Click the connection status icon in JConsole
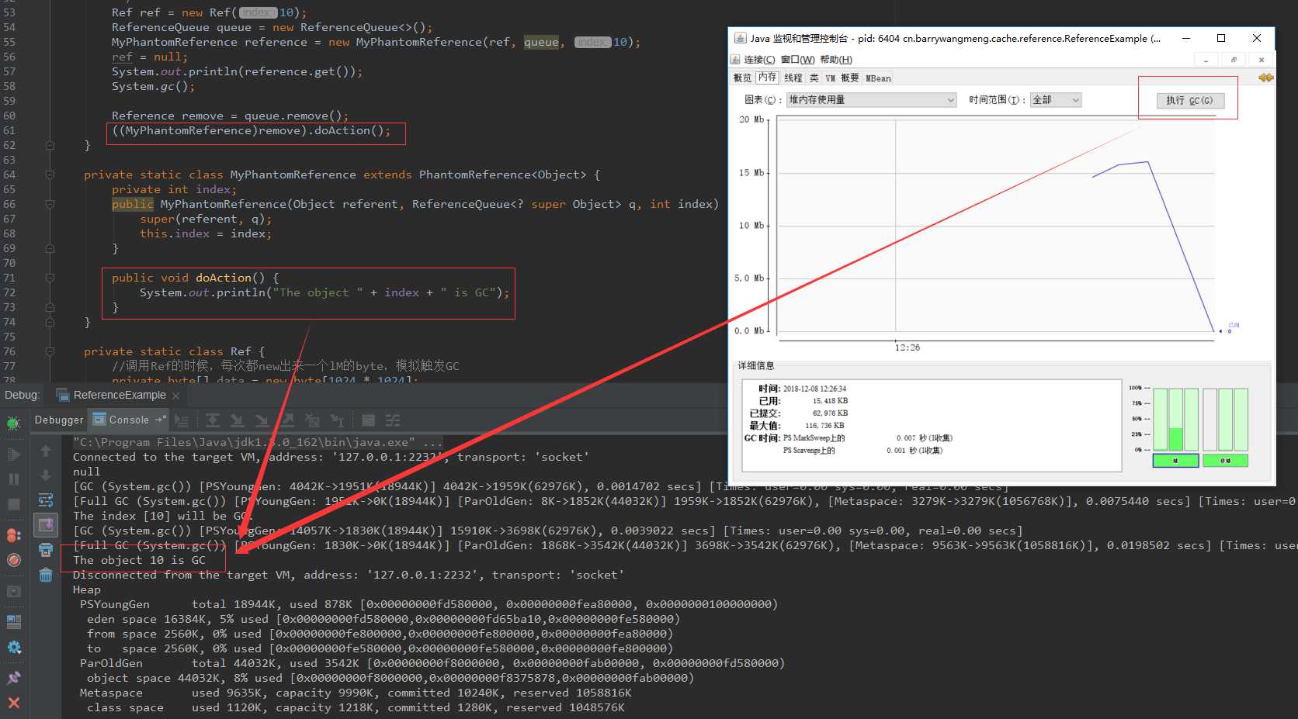This screenshot has height=719, width=1298. (1265, 78)
